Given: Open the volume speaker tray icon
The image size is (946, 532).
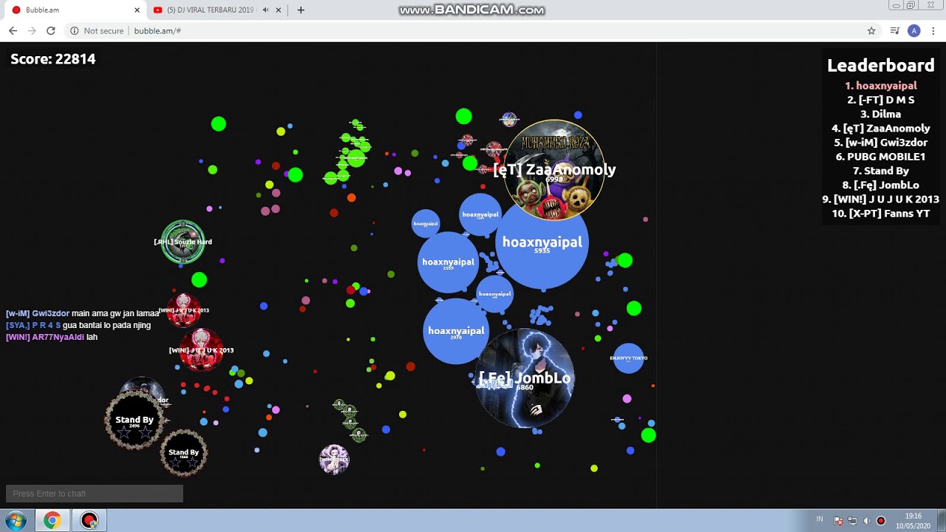Looking at the screenshot, I should (866, 521).
